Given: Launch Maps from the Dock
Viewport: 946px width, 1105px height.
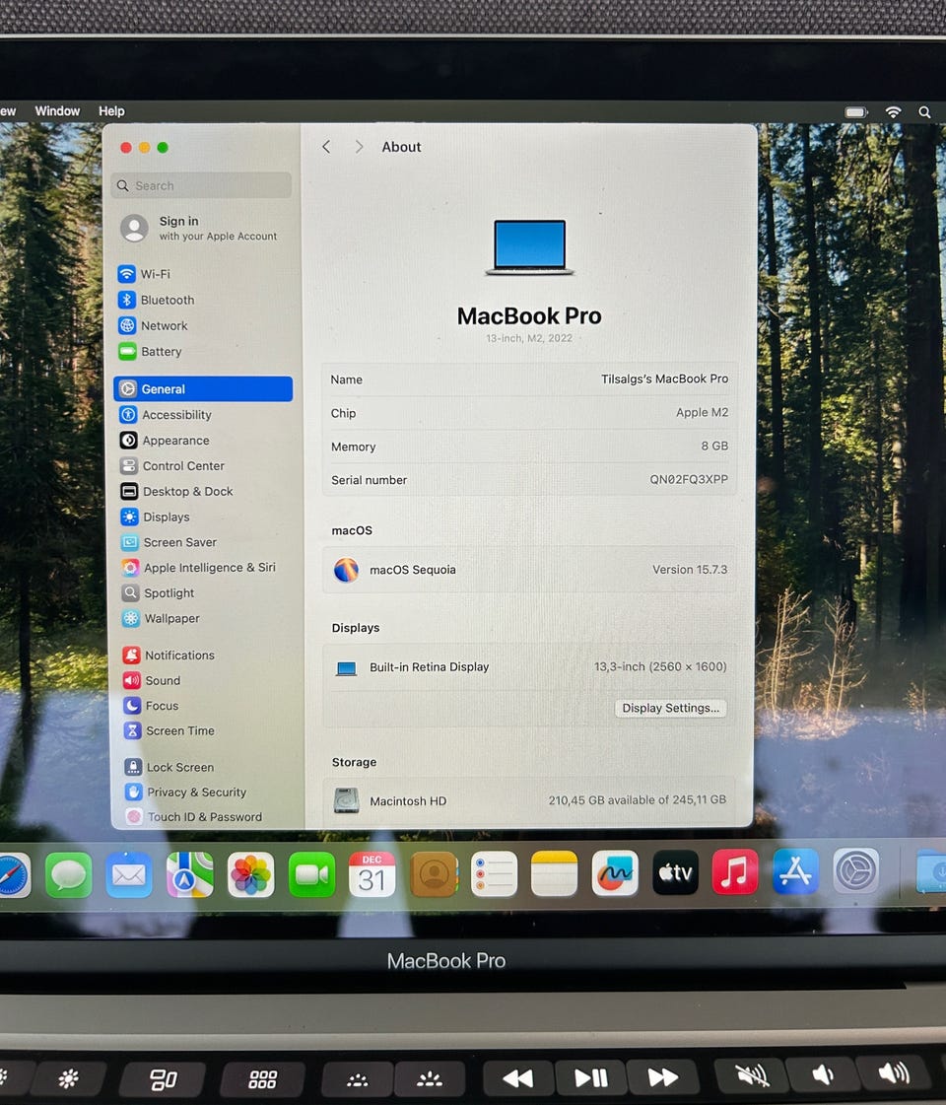Looking at the screenshot, I should pos(189,875).
